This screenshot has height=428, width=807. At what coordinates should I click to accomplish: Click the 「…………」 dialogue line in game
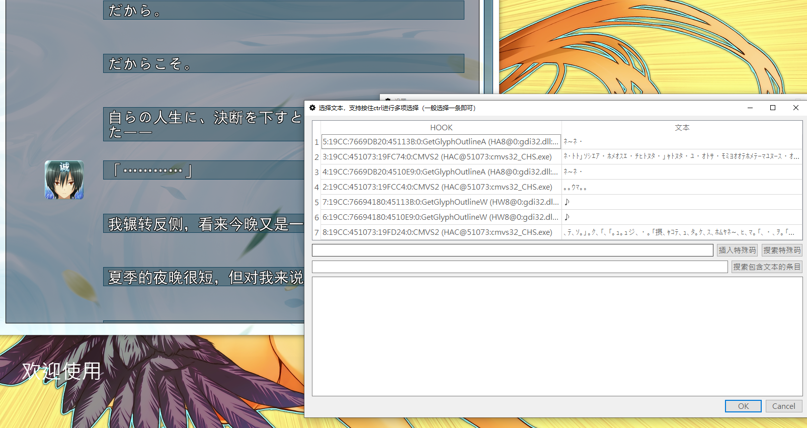coord(204,170)
